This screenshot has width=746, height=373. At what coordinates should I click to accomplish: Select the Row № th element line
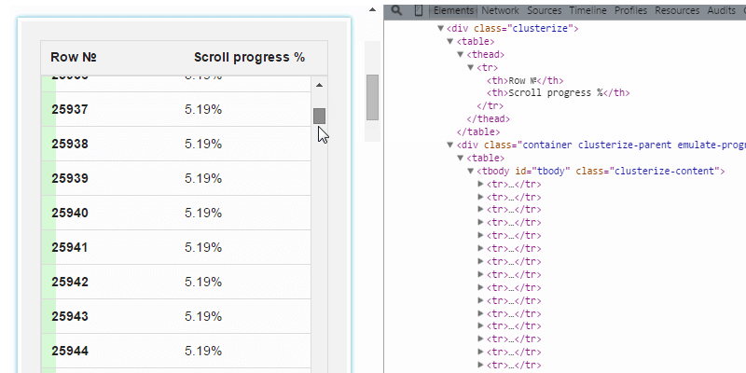[x=525, y=80]
